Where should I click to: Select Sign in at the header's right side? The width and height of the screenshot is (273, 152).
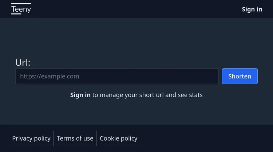pyautogui.click(x=252, y=9)
